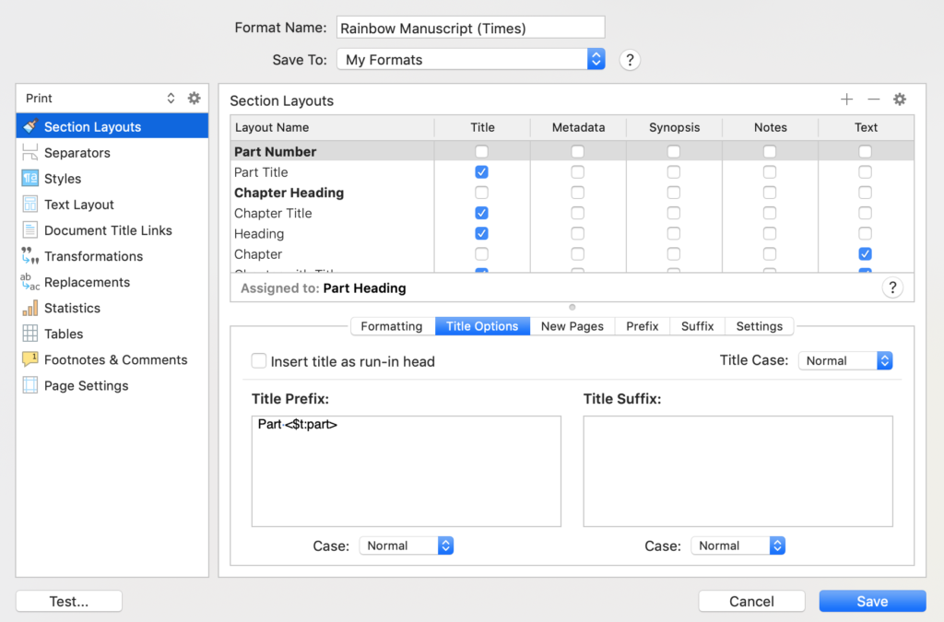Click the Synopsis column header
The height and width of the screenshot is (622, 944).
point(674,127)
